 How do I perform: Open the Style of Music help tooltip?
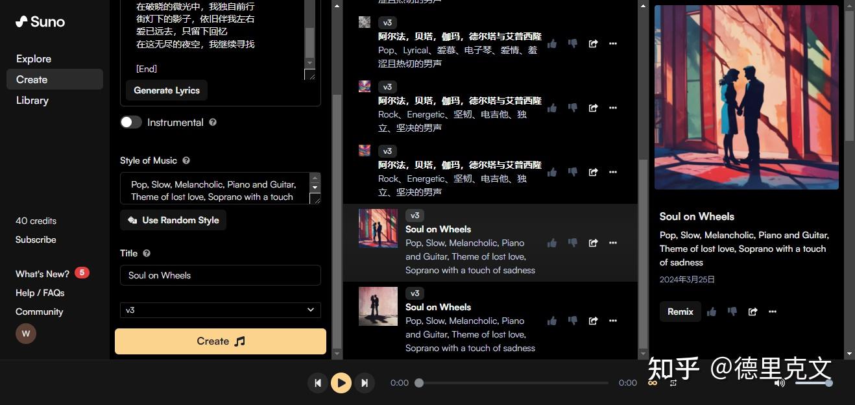tap(186, 160)
